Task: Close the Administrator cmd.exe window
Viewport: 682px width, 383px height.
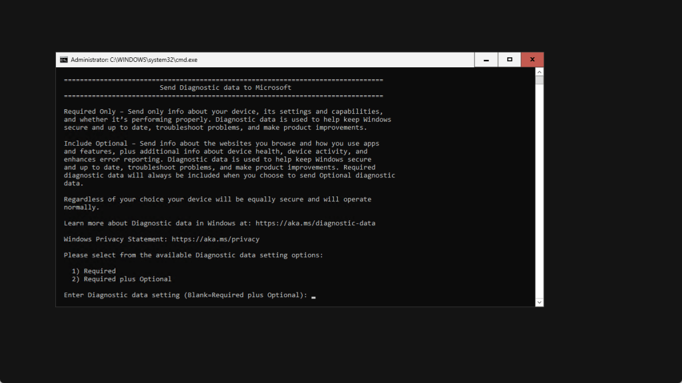Action: point(532,59)
